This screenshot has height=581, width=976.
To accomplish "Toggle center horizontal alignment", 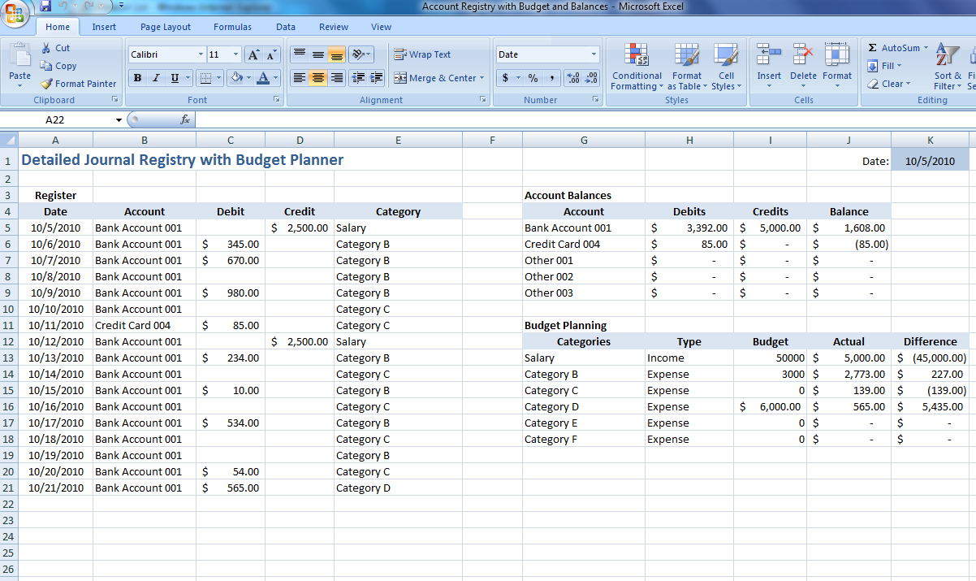I will [318, 78].
